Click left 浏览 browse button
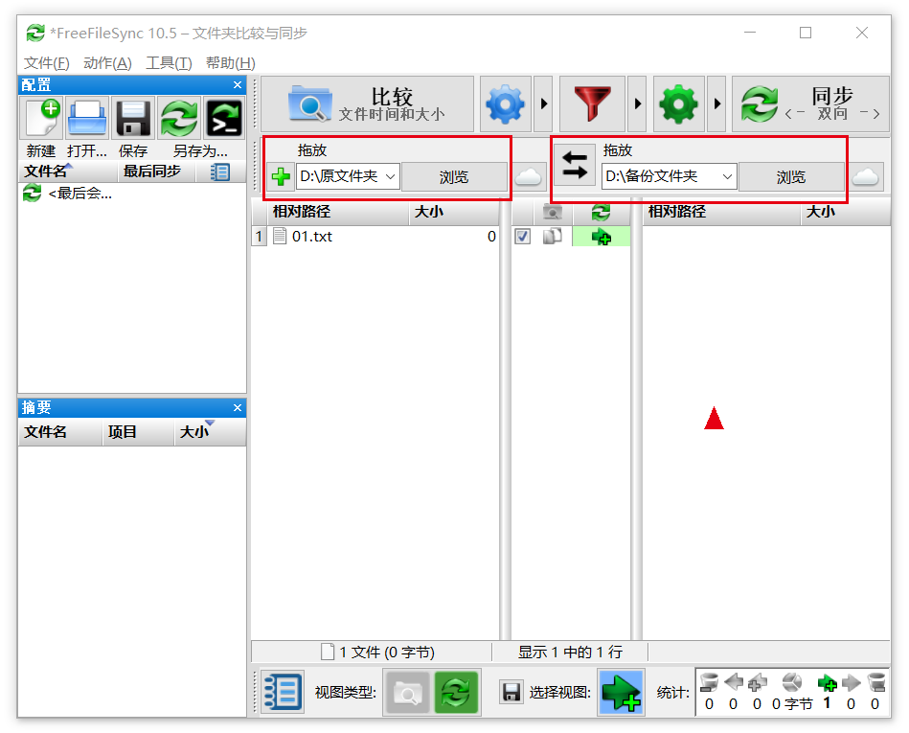The width and height of the screenshot is (909, 733). 454,177
